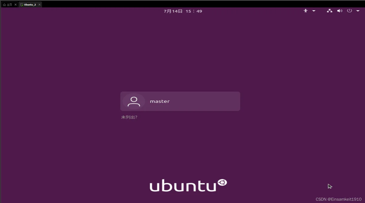Open the date and time display

(183, 11)
